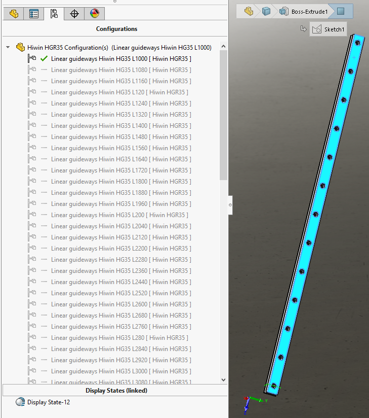Screen dimensions: 369x418
Task: Open the DisplayManager color-ball tab
Action: 95,14
